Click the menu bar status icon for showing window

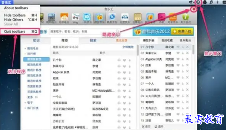pyautogui.click(x=198, y=2)
